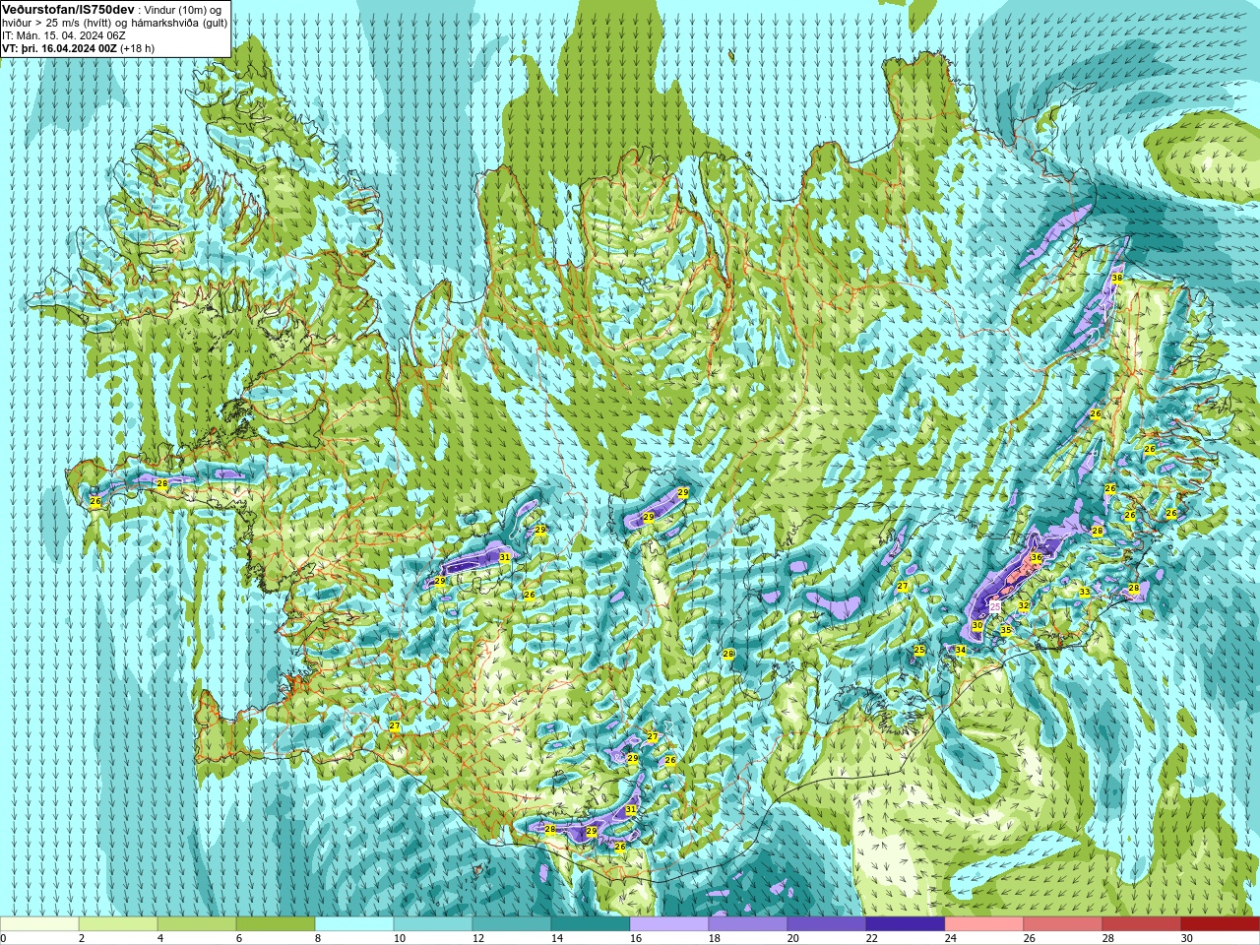Image resolution: width=1260 pixels, height=945 pixels.
Task: Click the pale cyan 8–10 m/s legend swatch
Action: pos(354,924)
